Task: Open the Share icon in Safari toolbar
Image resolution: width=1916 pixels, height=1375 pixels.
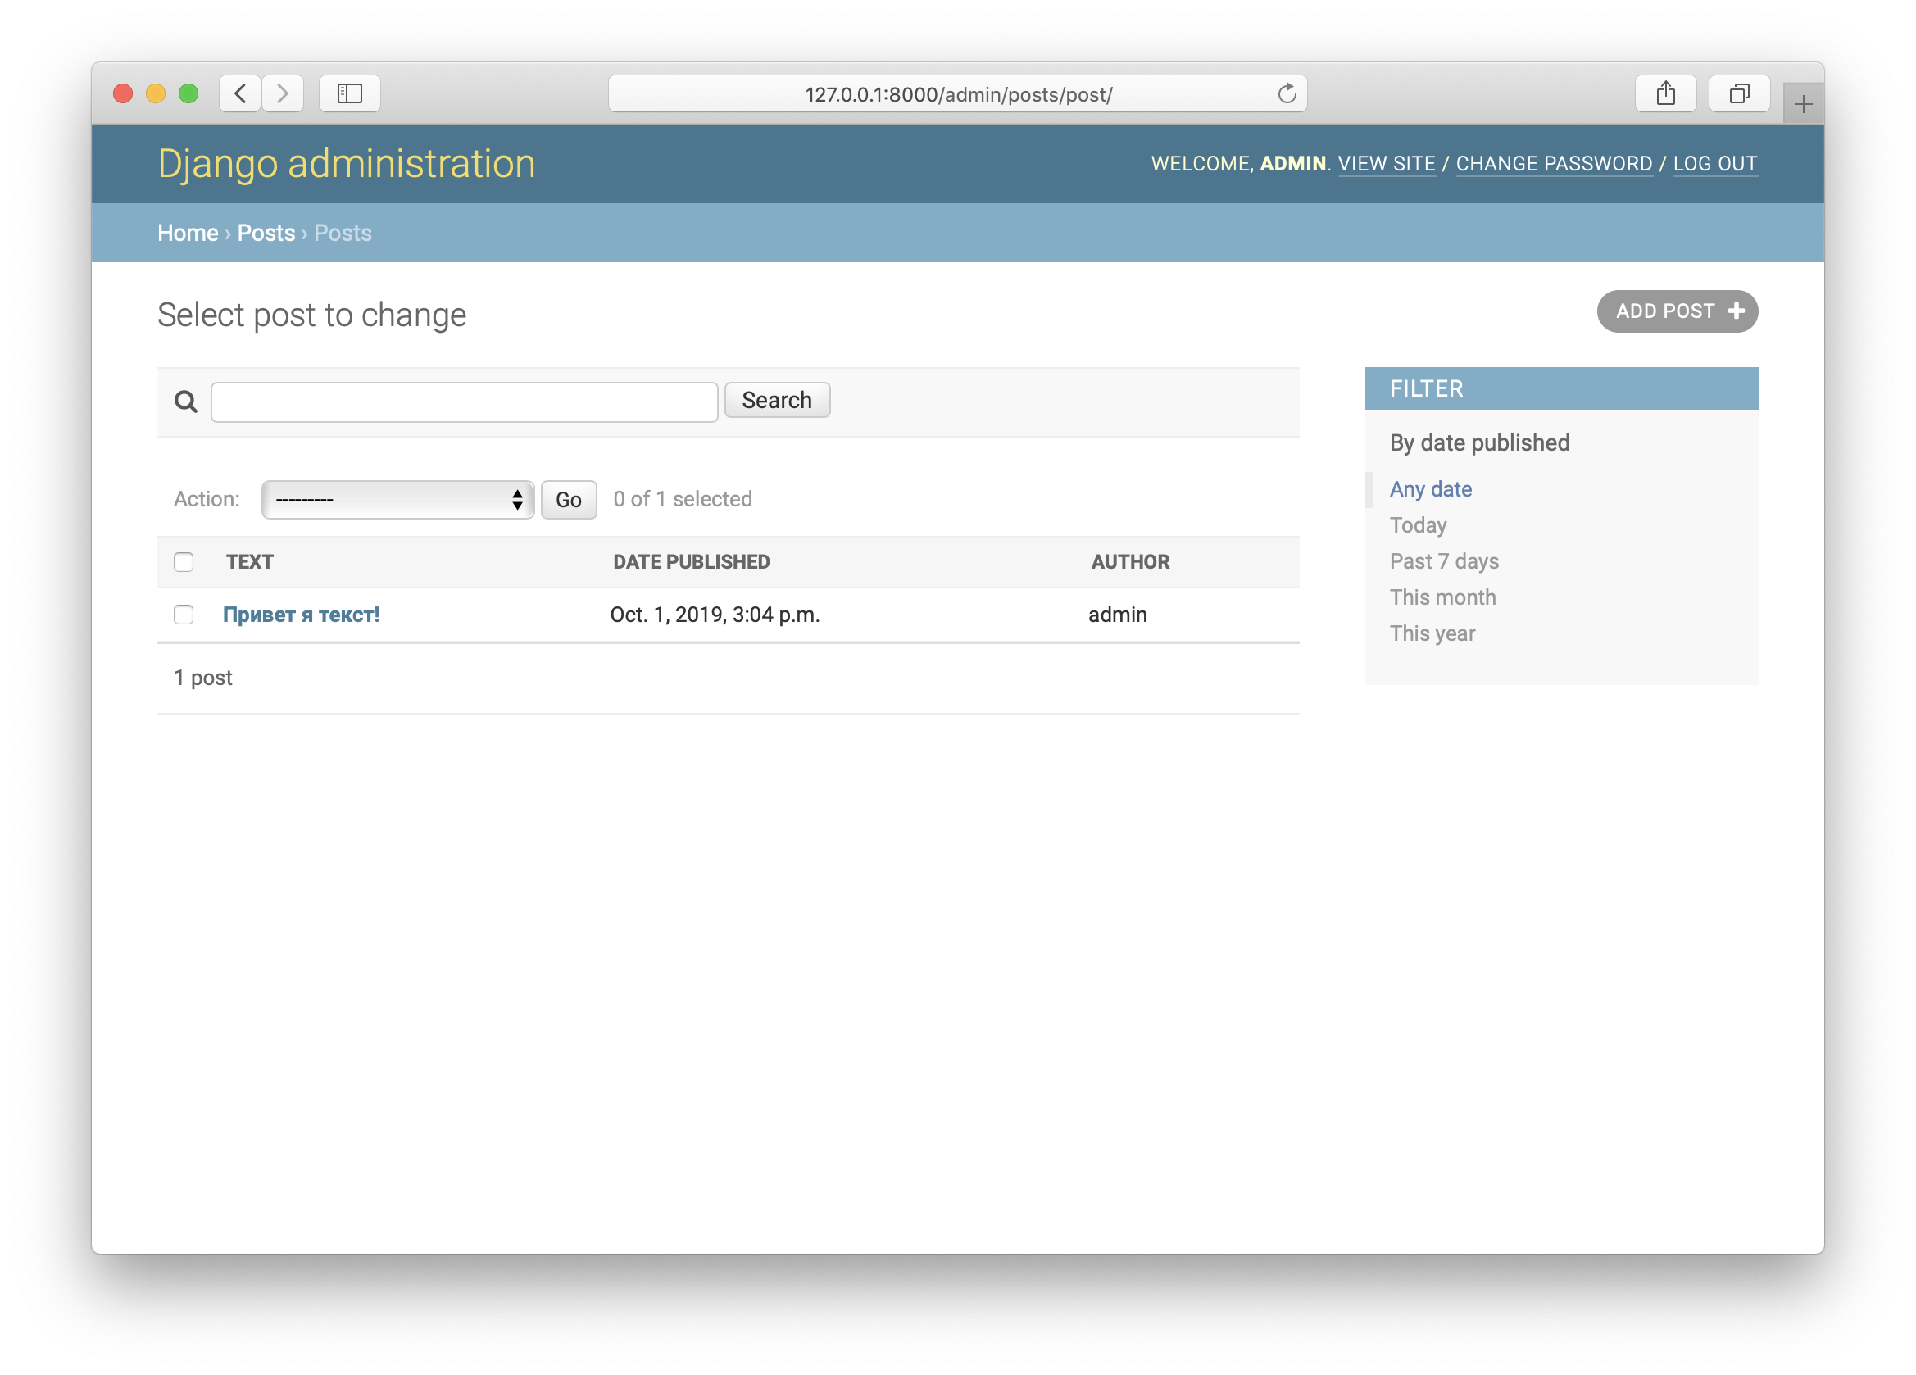Action: [1665, 93]
